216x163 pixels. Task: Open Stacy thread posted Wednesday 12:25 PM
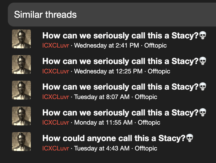(x=124, y=61)
